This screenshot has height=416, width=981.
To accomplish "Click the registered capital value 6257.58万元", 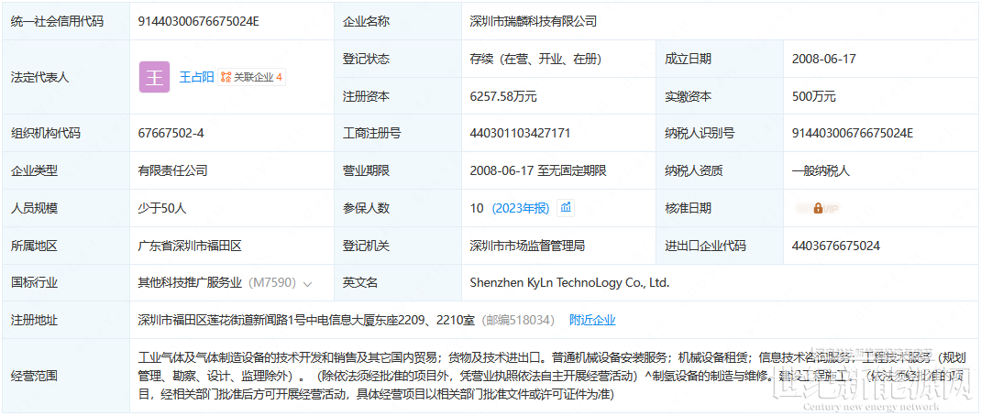I will coord(503,96).
